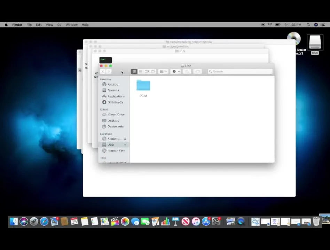The width and height of the screenshot is (330, 250).
Task: Open Notification Center from menu bar
Action: coord(323,25)
